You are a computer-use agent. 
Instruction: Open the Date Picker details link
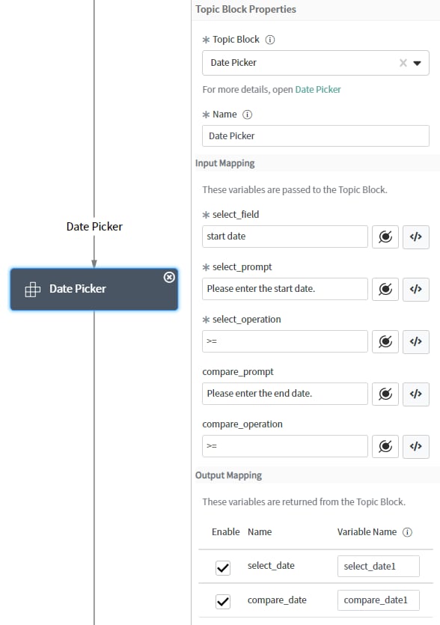tap(318, 88)
